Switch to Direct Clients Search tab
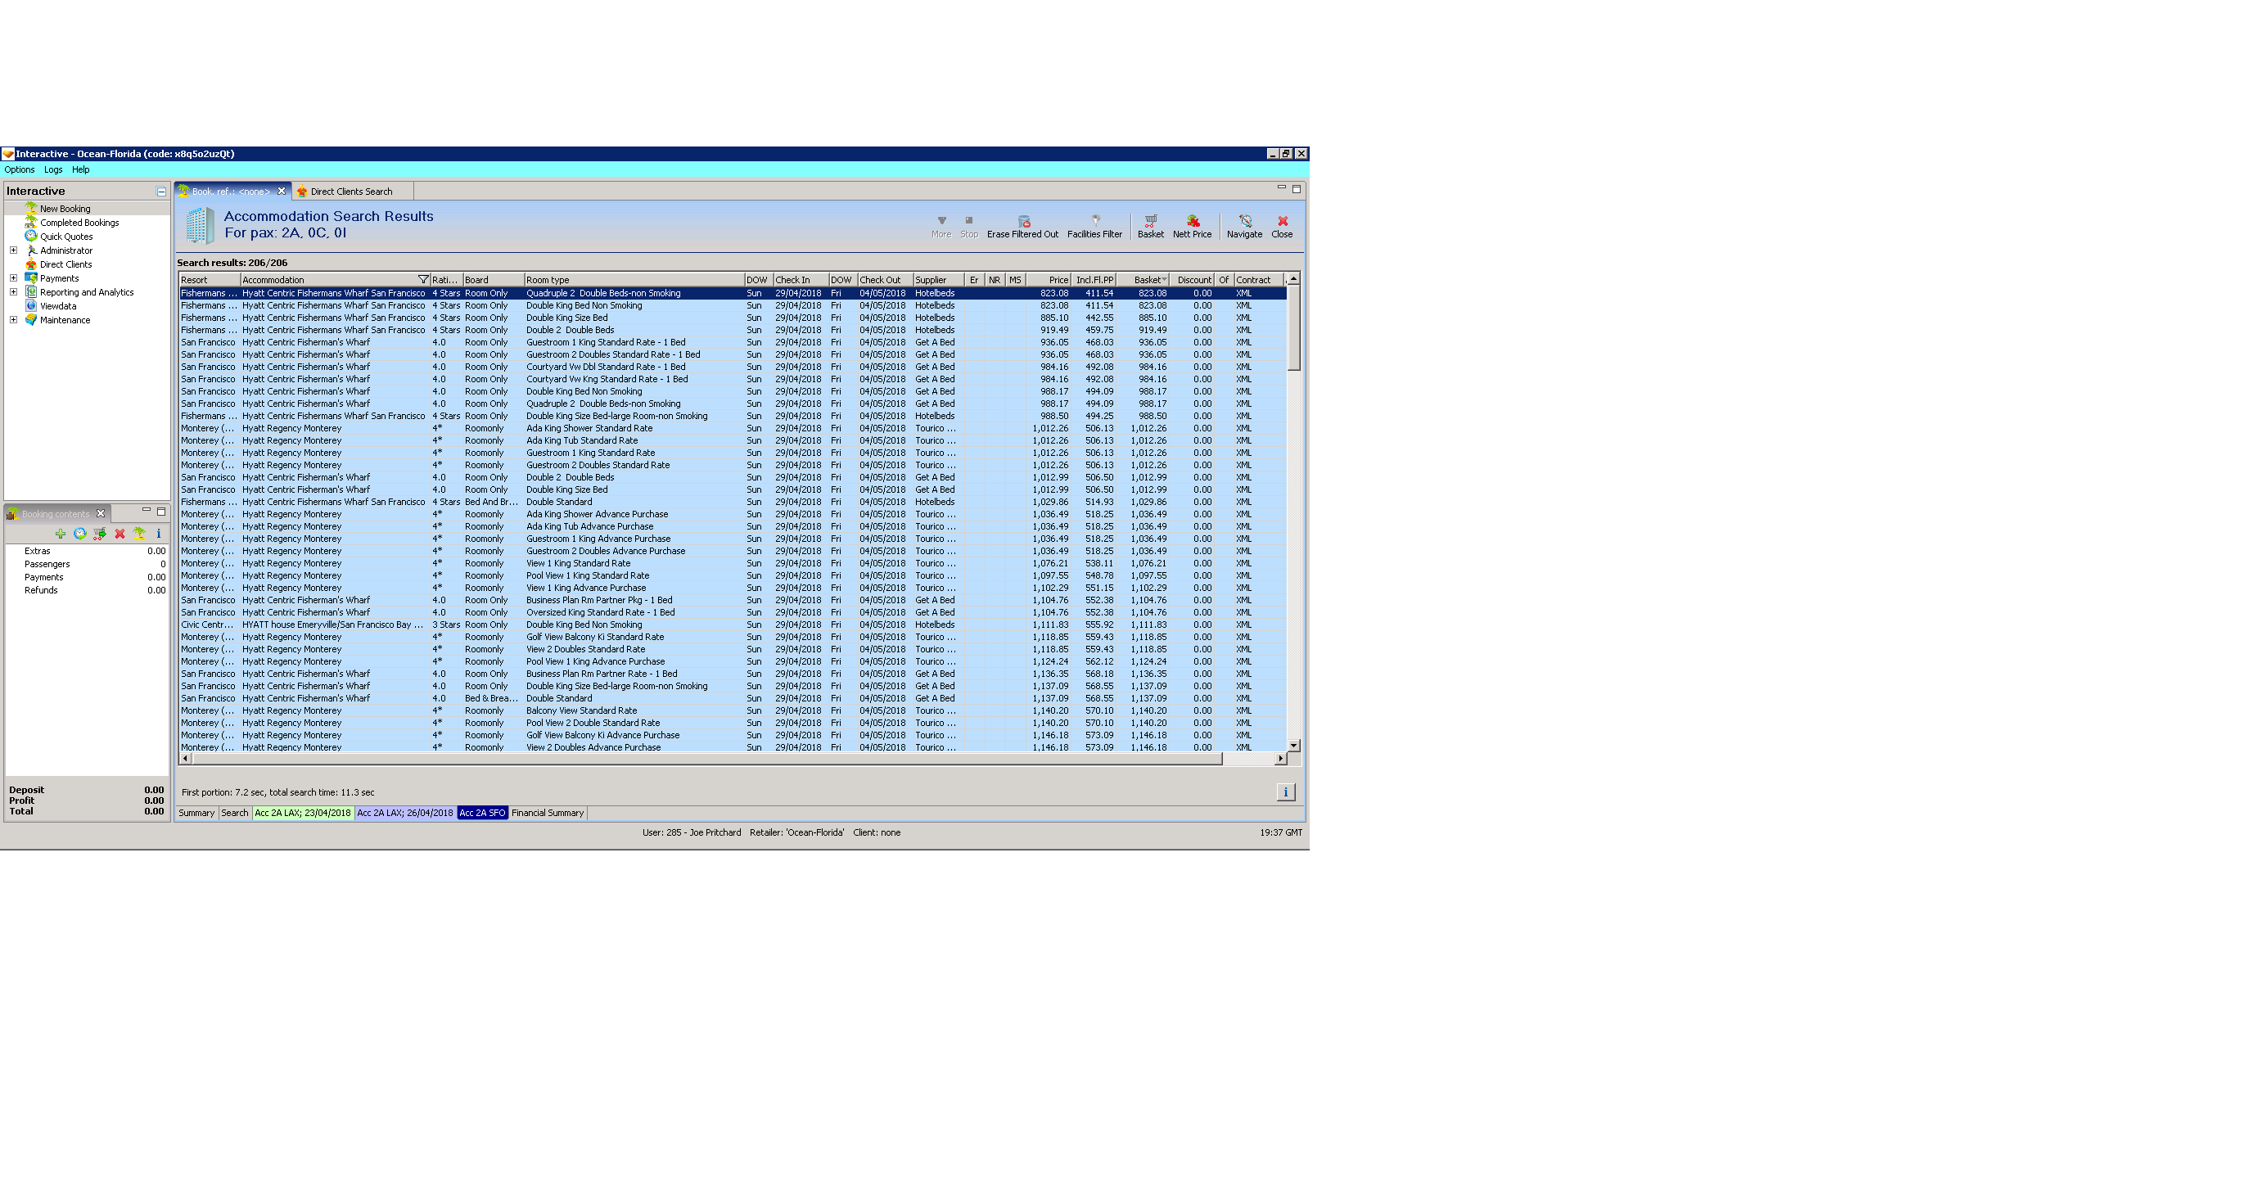Image resolution: width=2251 pixels, height=1177 pixels. [350, 192]
